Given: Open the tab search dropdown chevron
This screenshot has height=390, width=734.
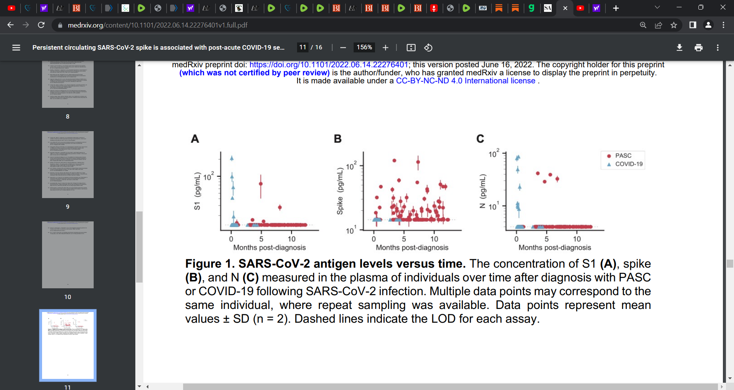Looking at the screenshot, I should coord(657,7).
